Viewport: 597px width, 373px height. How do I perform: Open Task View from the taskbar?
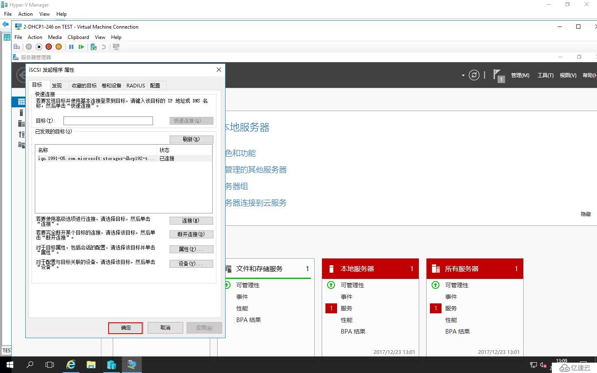pos(50,365)
